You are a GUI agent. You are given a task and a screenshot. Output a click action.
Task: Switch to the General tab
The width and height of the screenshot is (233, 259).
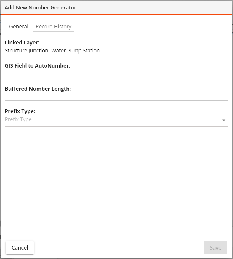19,27
